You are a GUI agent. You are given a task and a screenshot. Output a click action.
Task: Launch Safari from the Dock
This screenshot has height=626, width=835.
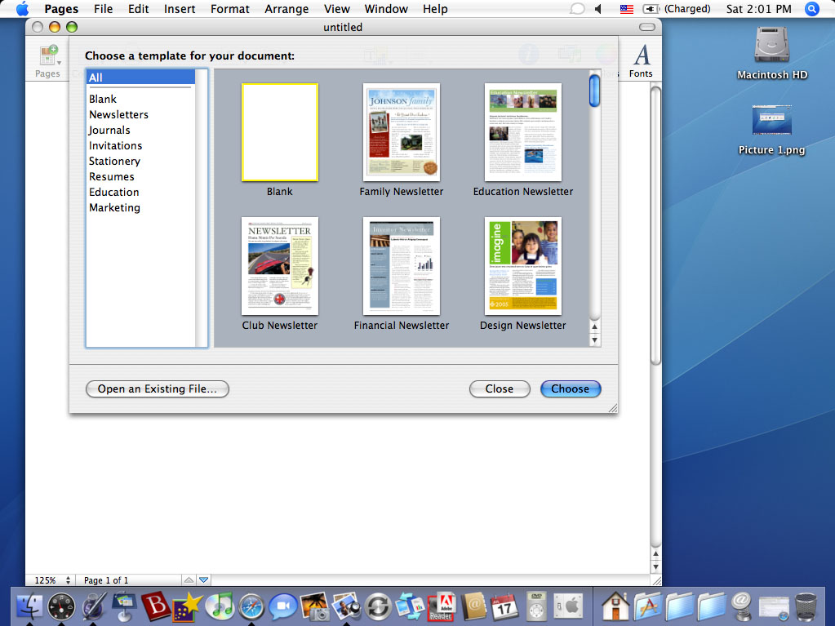[x=251, y=607]
